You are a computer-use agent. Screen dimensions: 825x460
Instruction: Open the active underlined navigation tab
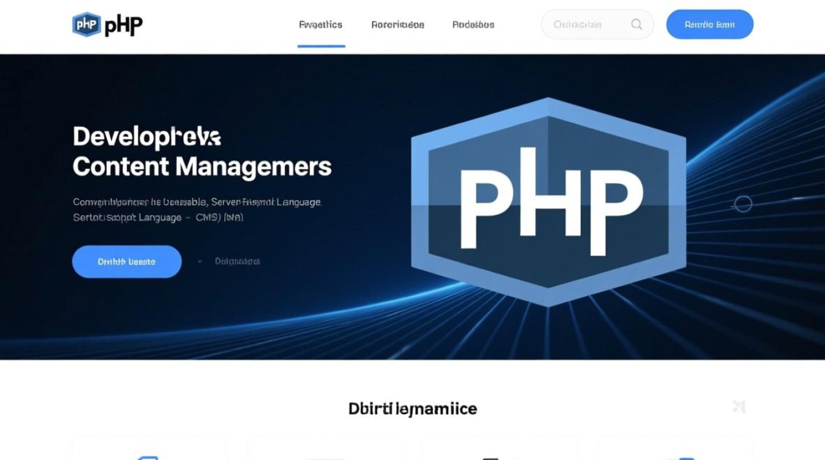[320, 25]
